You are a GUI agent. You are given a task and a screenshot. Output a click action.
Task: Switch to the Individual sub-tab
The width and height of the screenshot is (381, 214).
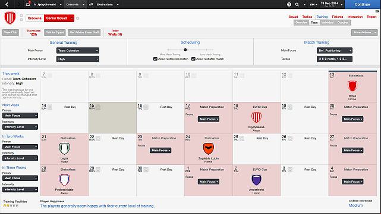[x=328, y=23]
